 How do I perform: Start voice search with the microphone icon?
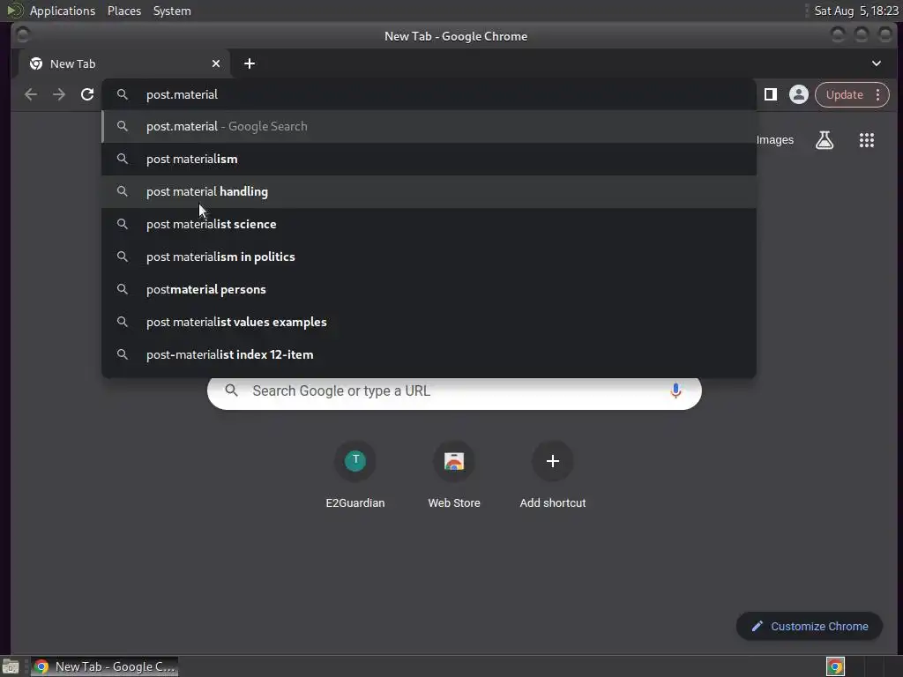675,391
